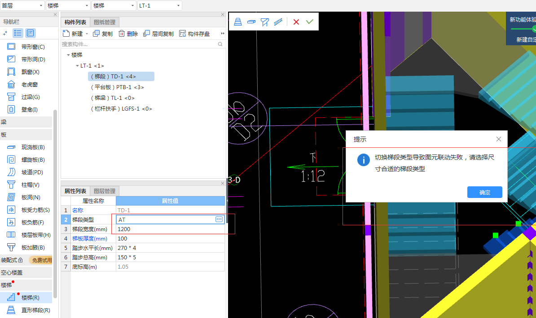
Task: Select 坡道(PD) component
Action: 25,172
